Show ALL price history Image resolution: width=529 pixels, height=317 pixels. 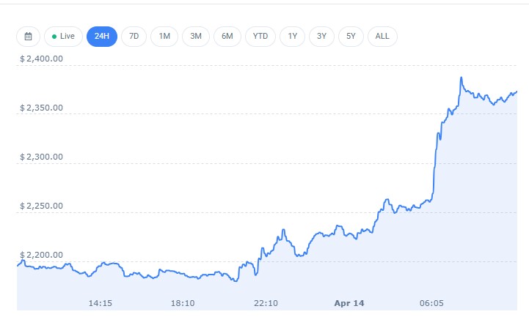[382, 36]
